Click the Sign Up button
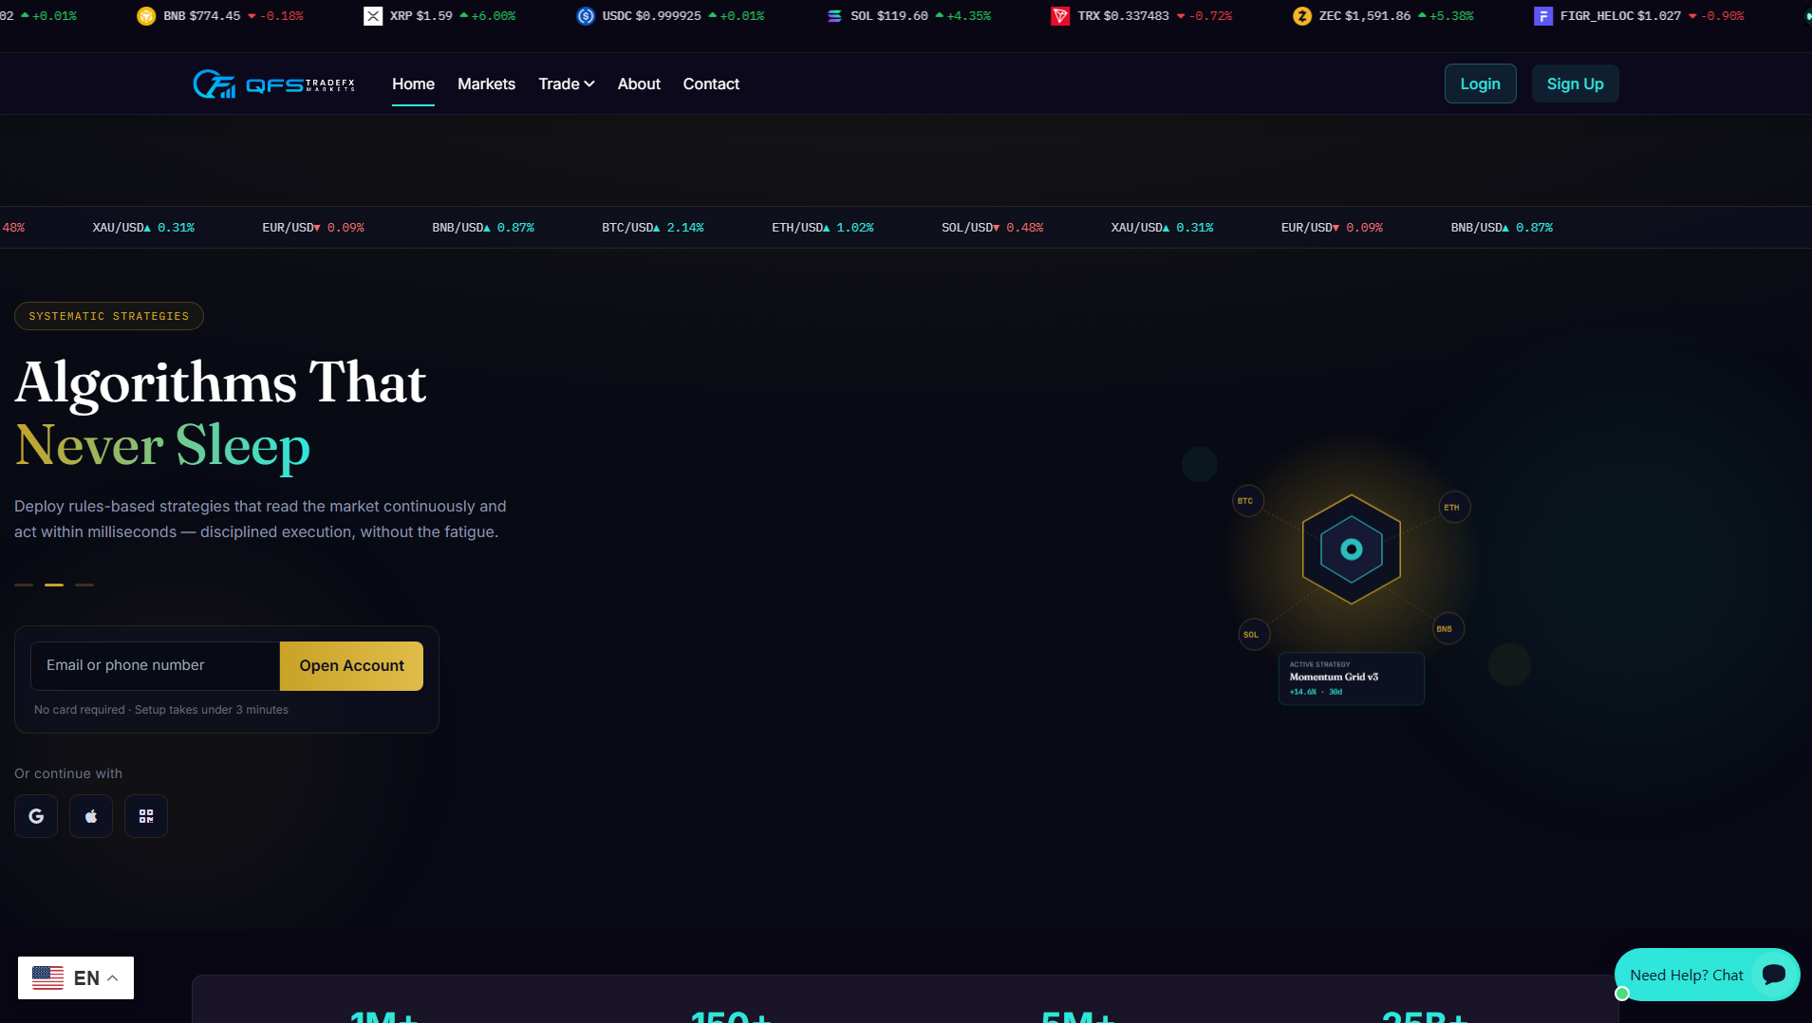 [1575, 84]
